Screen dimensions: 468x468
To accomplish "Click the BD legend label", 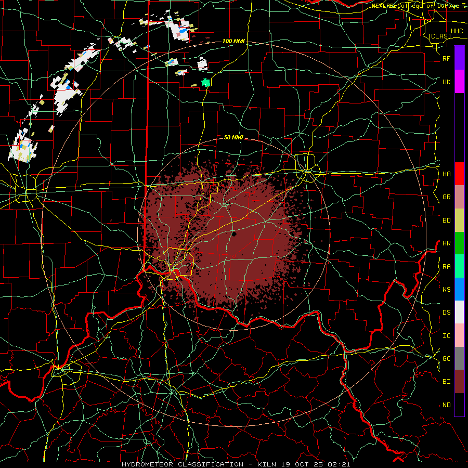I will 447,220.
